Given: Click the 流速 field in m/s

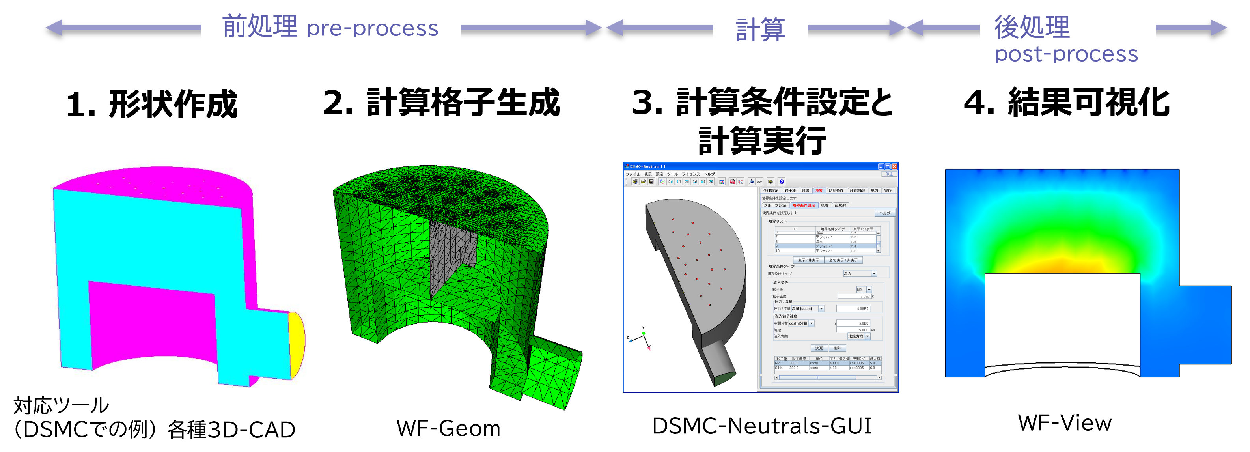Looking at the screenshot, I should tap(853, 330).
